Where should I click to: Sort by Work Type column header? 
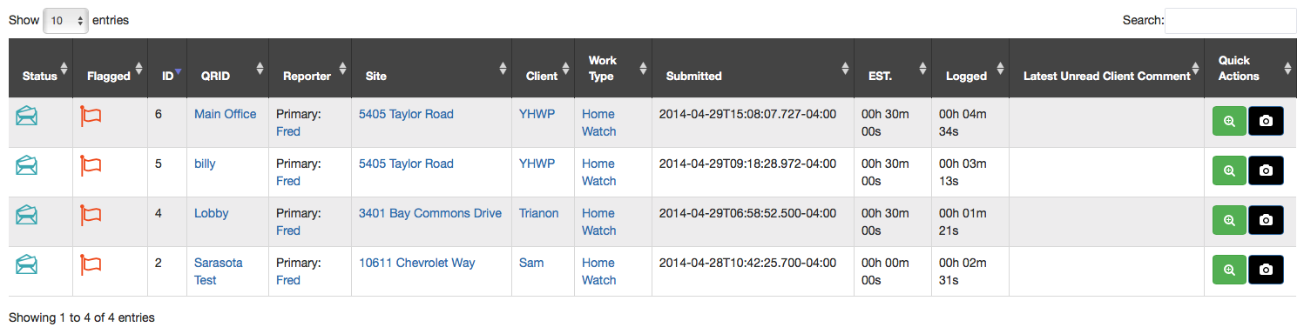click(x=613, y=68)
